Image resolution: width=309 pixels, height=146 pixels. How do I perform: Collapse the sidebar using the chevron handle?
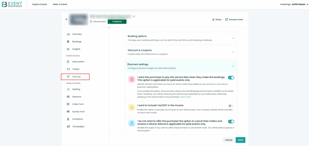109,27
